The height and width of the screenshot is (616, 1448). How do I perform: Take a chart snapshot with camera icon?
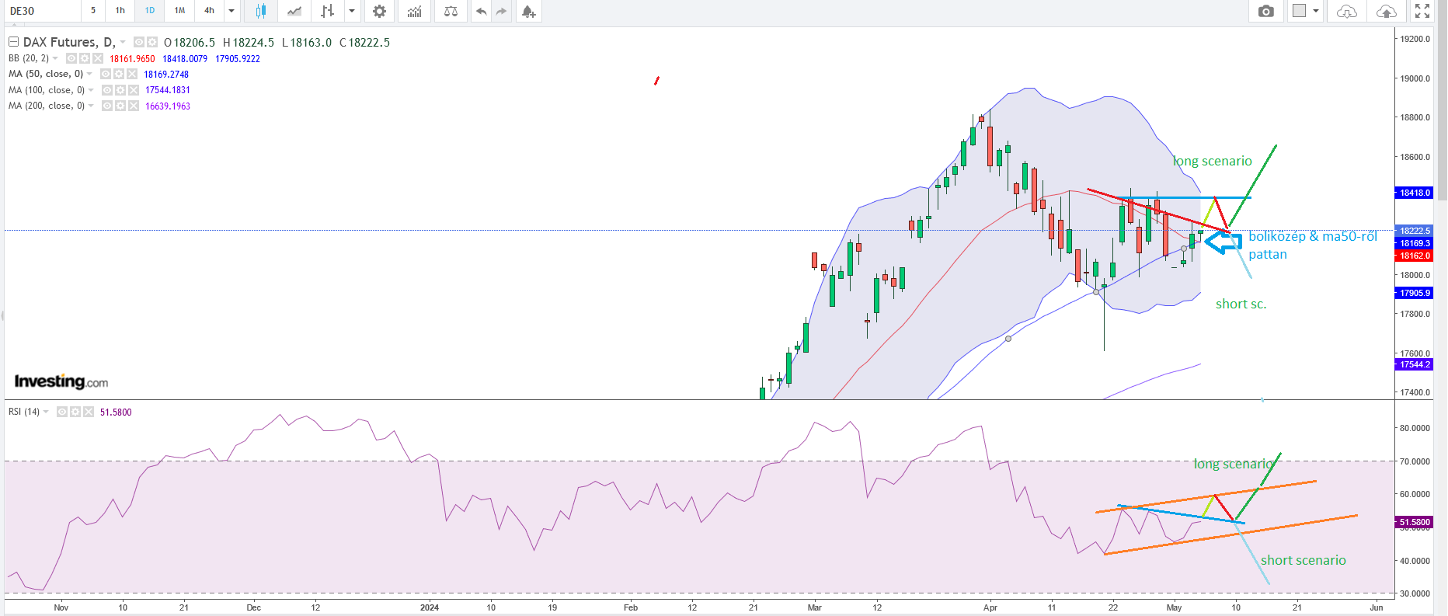[x=1266, y=11]
